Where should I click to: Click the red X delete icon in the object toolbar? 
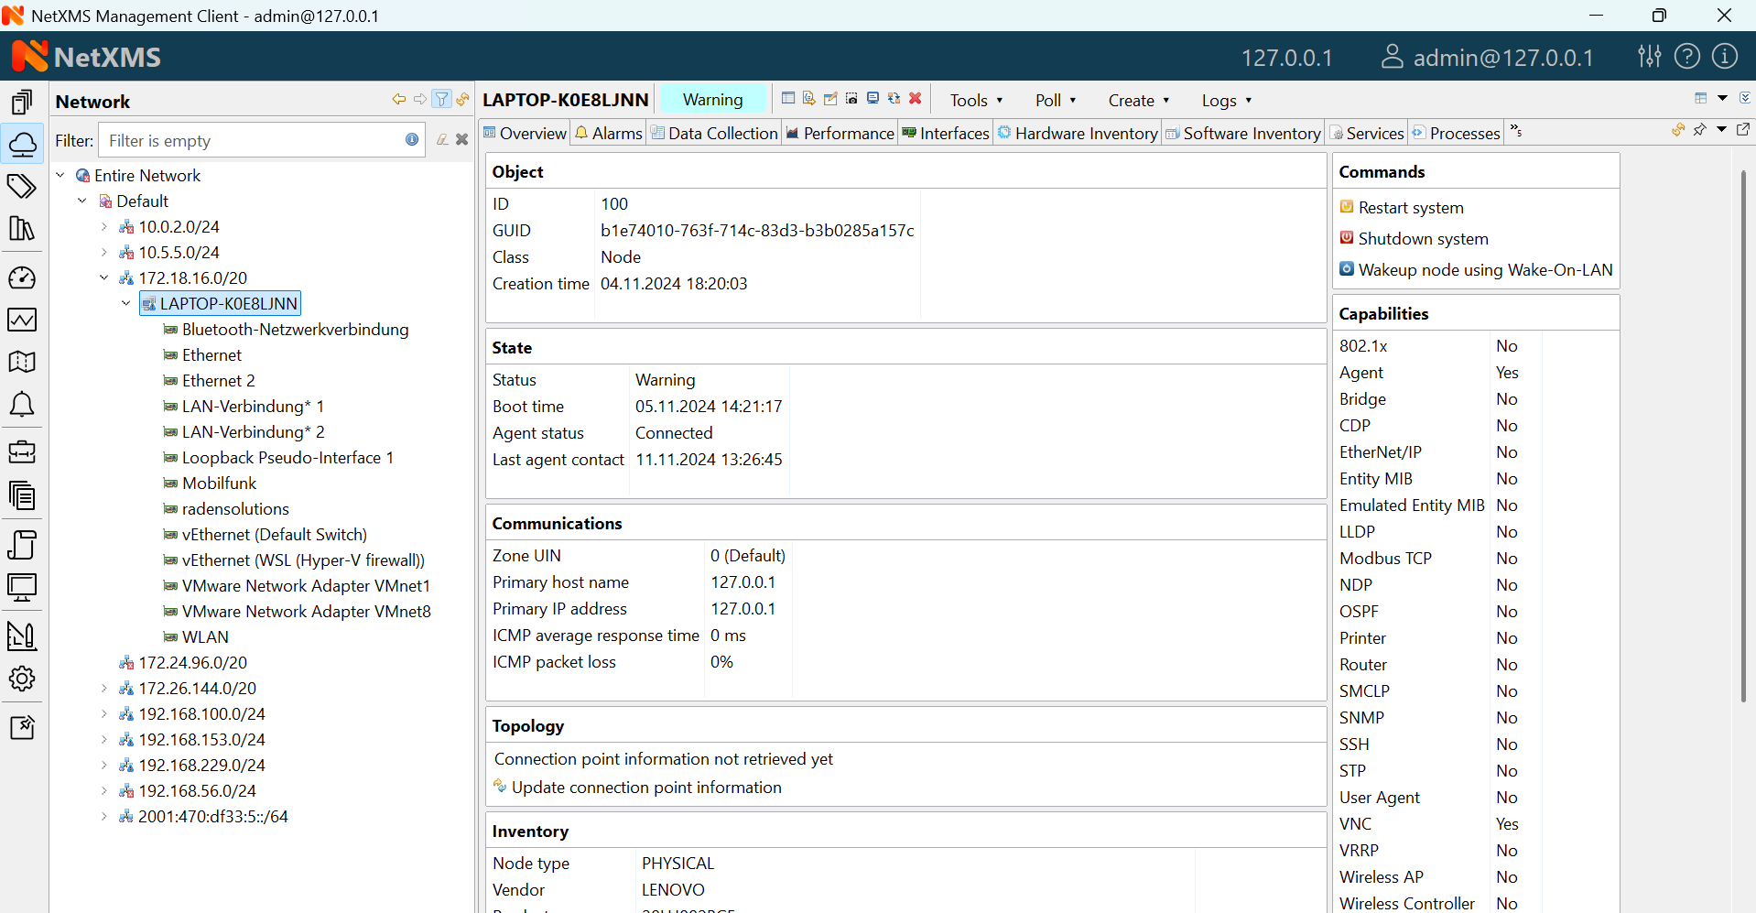[915, 99]
